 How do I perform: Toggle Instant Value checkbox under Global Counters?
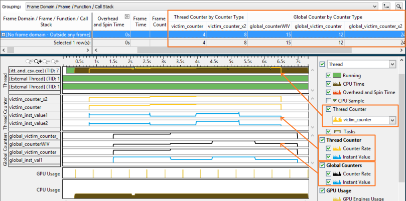(329, 182)
